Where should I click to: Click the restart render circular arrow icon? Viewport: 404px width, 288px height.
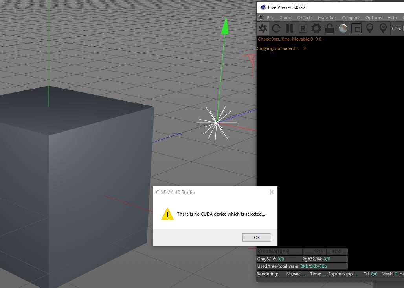pos(276,28)
